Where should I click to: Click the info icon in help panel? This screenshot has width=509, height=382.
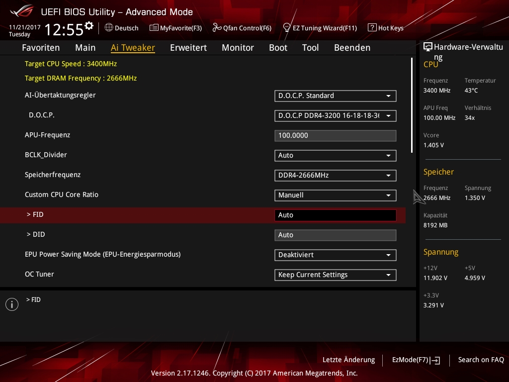pos(11,304)
